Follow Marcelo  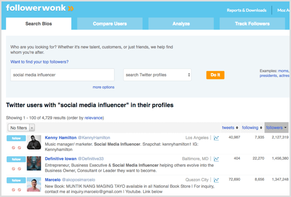(x=16, y=180)
